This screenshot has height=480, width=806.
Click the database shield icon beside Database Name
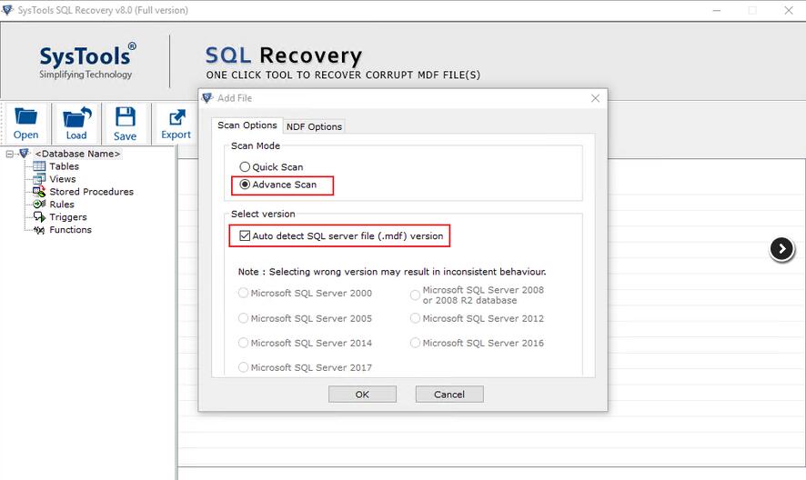click(x=24, y=153)
